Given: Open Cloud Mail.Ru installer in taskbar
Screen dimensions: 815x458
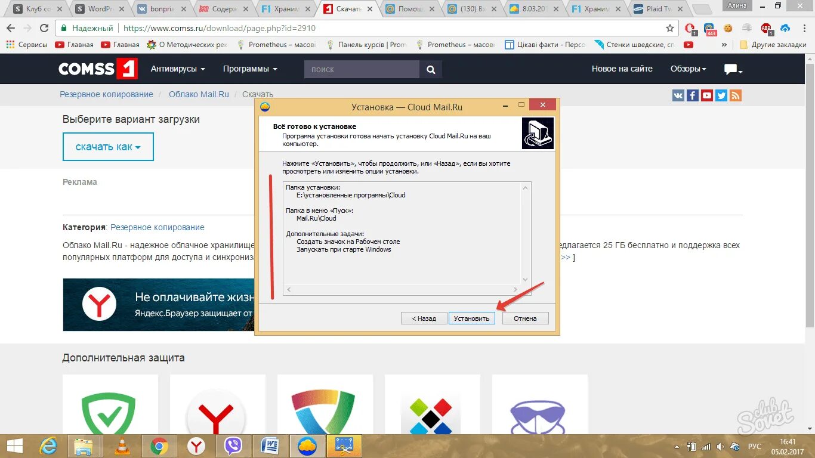Looking at the screenshot, I should [307, 445].
